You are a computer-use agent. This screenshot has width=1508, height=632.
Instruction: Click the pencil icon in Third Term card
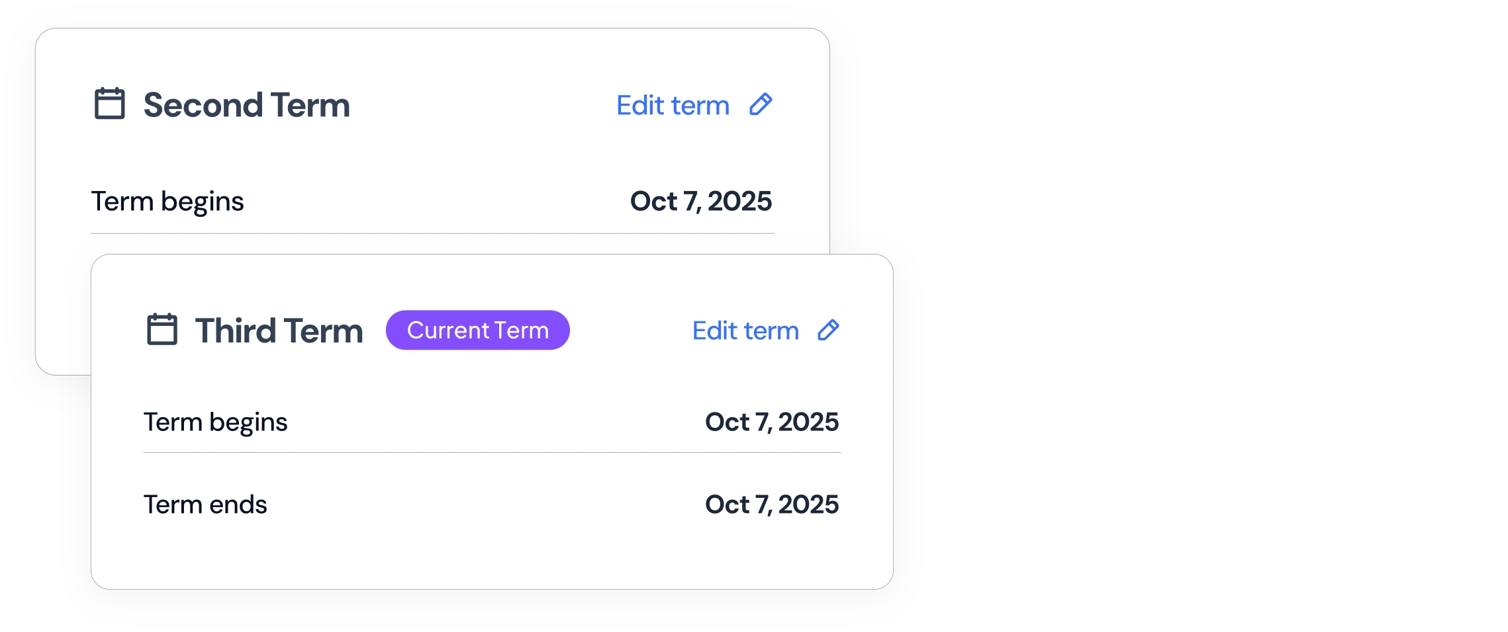(x=828, y=330)
